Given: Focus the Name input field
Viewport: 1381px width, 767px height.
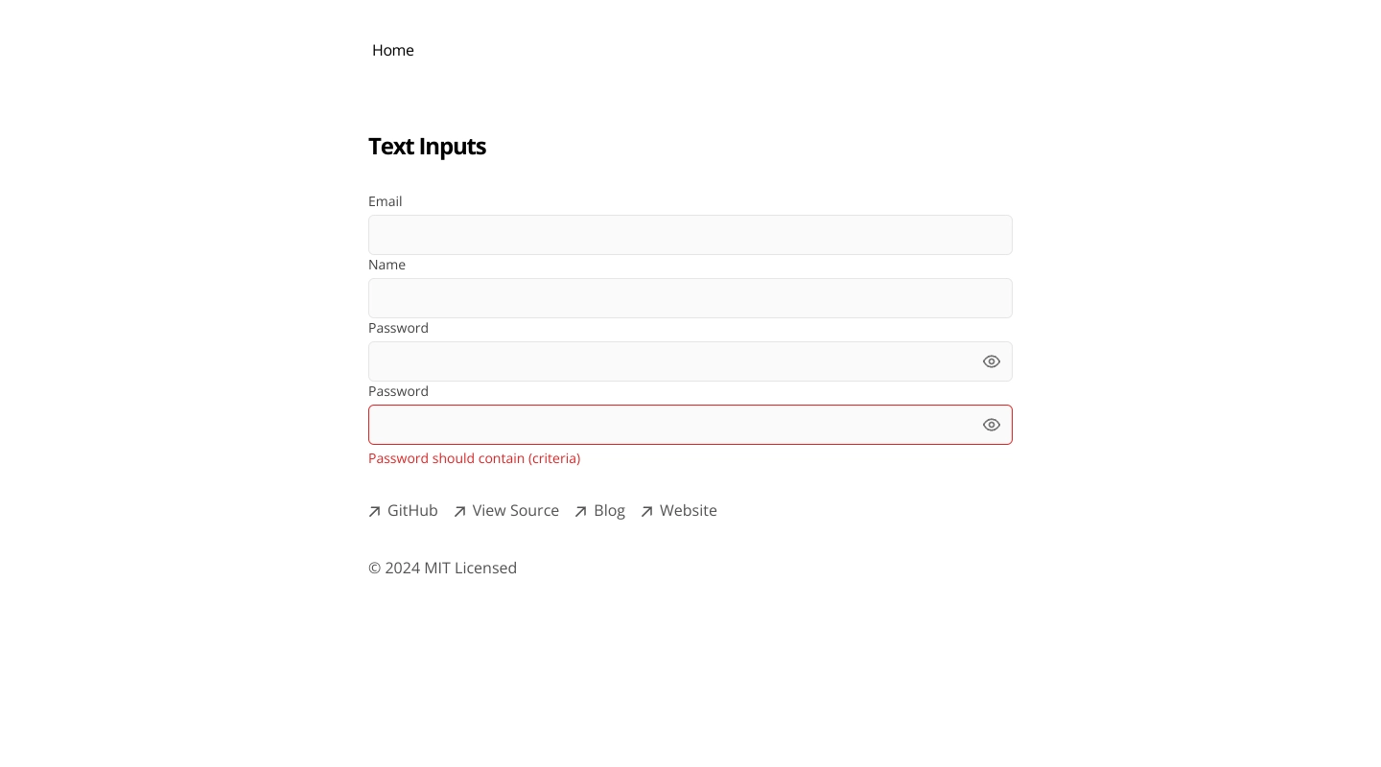Looking at the screenshot, I should (x=690, y=298).
